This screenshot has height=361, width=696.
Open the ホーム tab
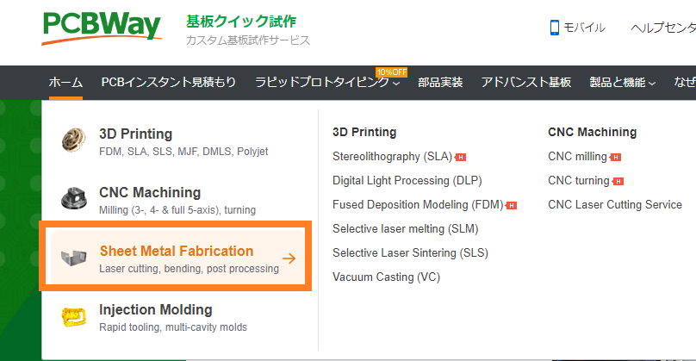(65, 83)
